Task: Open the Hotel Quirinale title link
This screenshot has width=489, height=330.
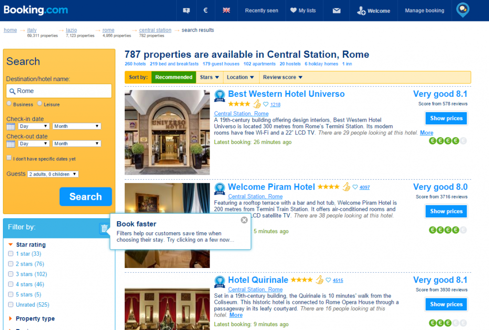Action: [x=258, y=280]
